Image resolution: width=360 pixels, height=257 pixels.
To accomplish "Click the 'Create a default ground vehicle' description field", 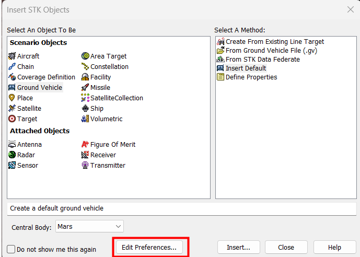I will [x=182, y=208].
